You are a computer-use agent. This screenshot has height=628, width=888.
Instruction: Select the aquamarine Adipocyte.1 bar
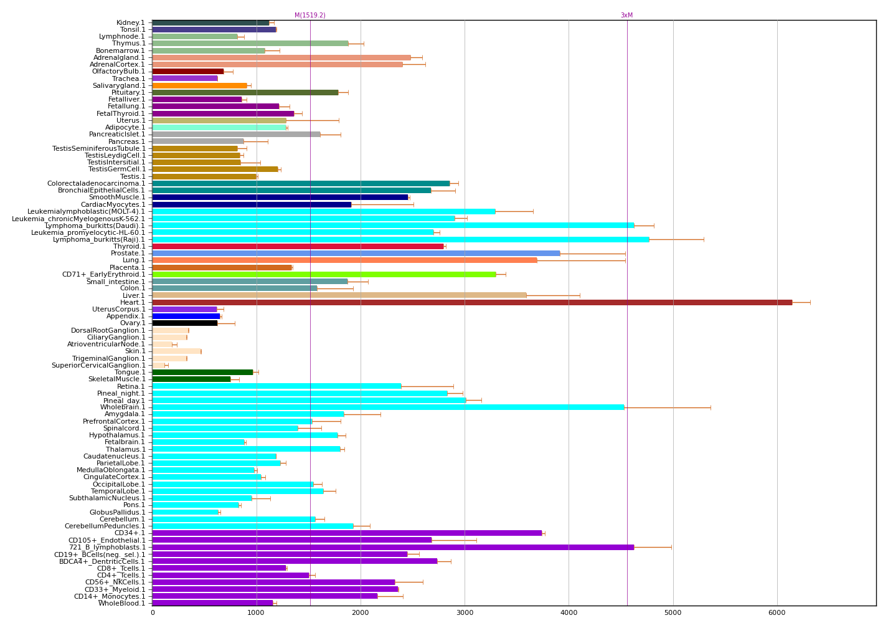pyautogui.click(x=219, y=128)
